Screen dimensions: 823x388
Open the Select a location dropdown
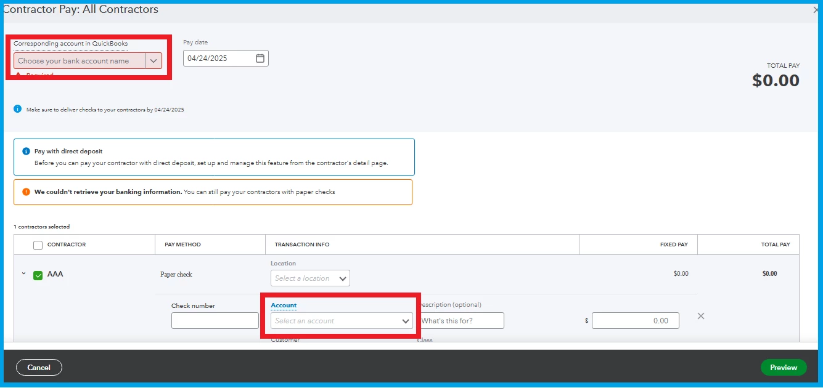[x=310, y=278]
